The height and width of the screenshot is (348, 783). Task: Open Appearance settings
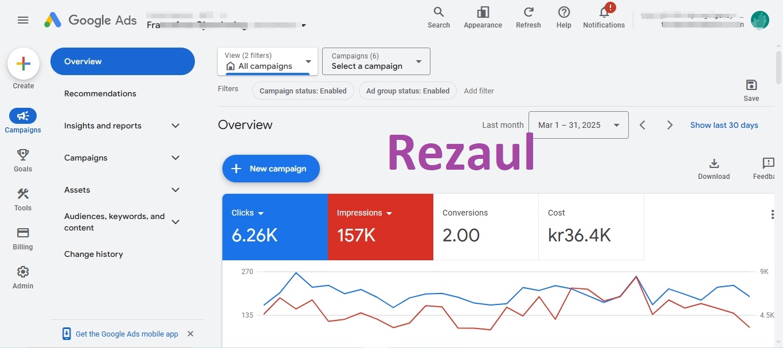(483, 18)
